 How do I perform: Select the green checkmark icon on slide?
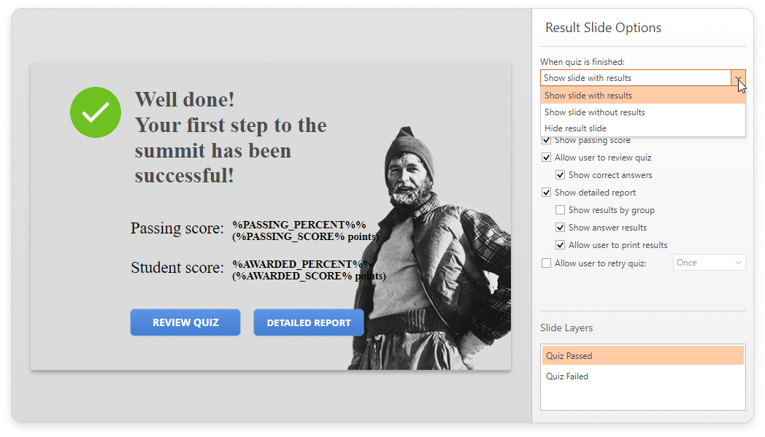[96, 112]
